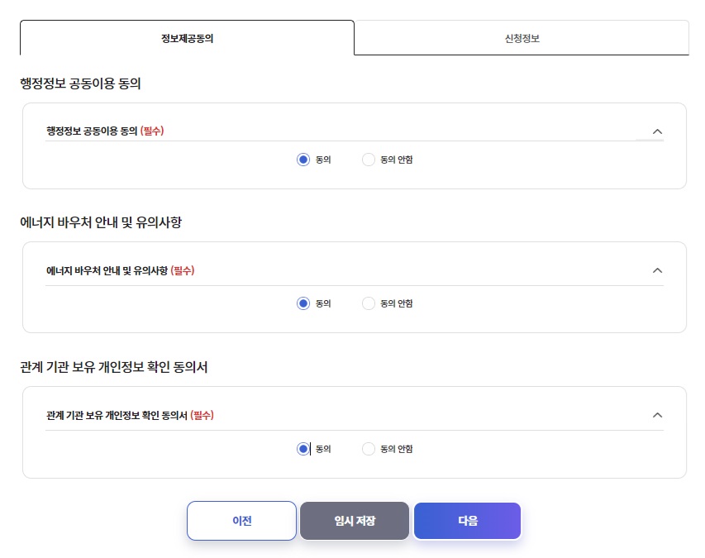Switch to the 신청정보 tab
The height and width of the screenshot is (558, 705).
522,38
